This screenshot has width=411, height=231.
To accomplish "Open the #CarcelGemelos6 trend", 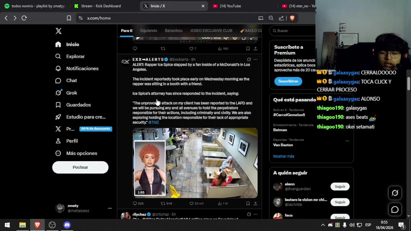I will [289, 115].
